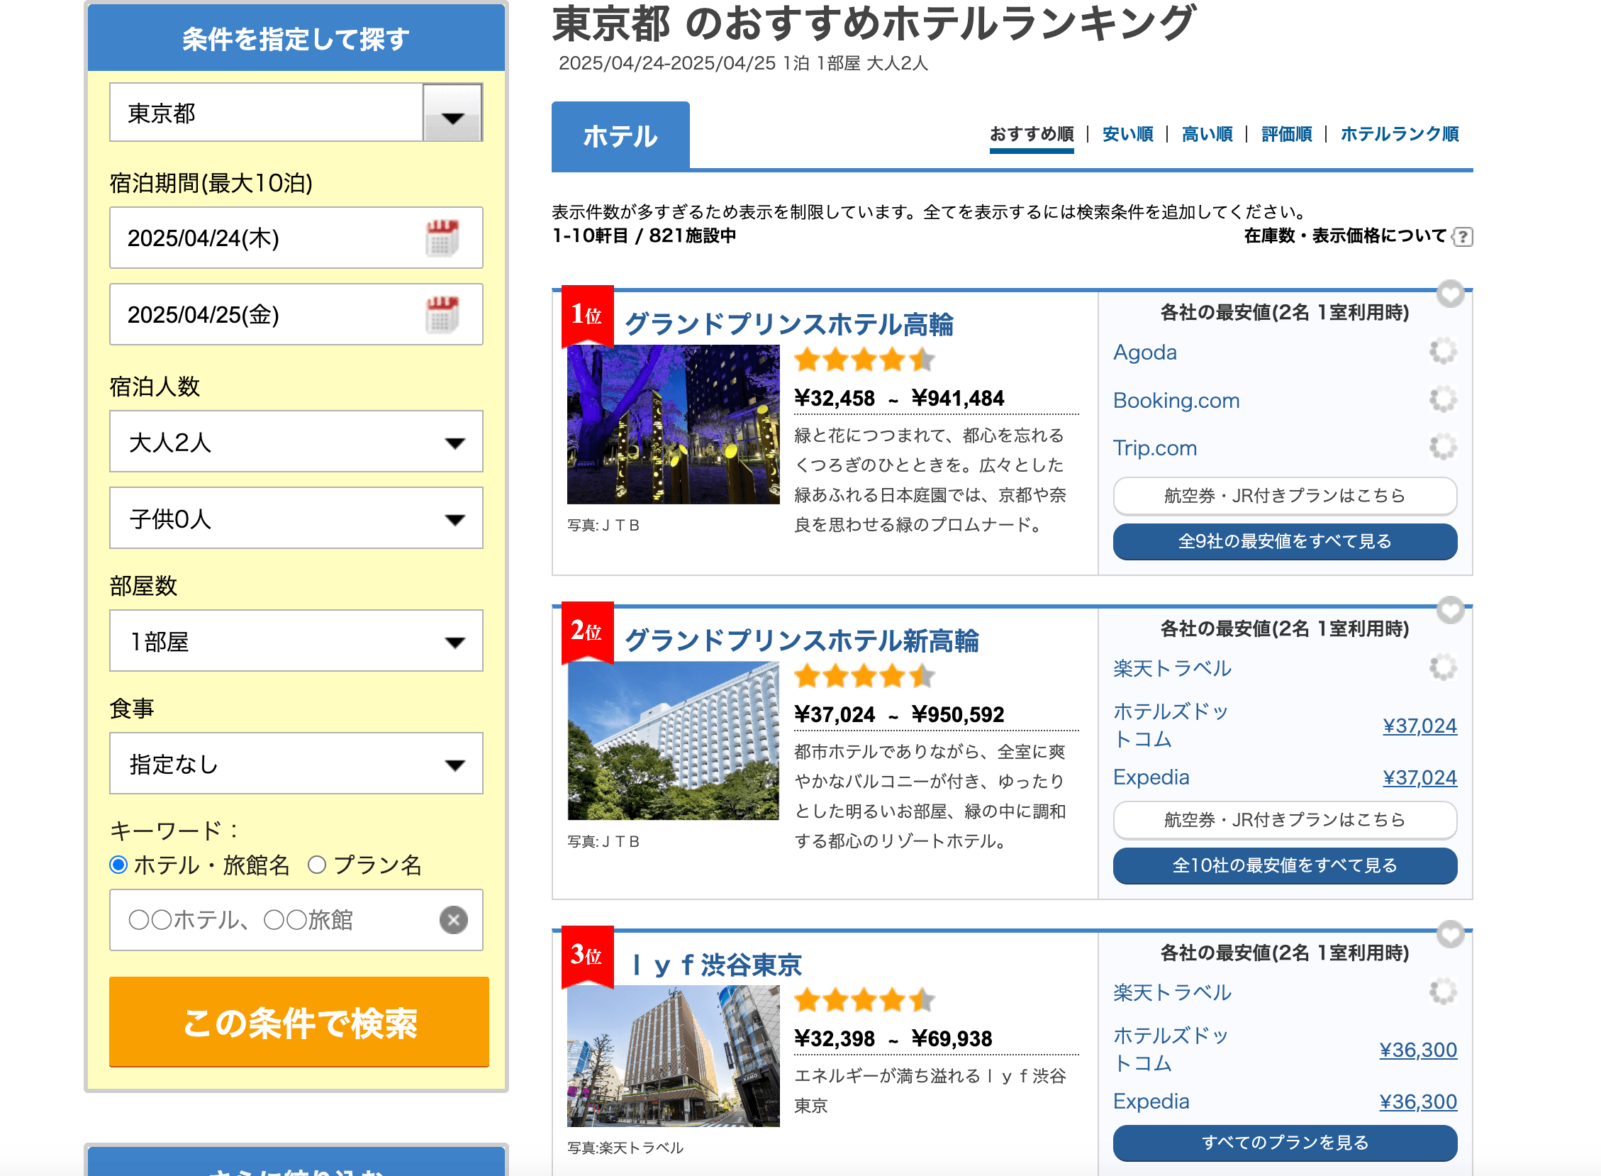The width and height of the screenshot is (1601, 1176).
Task: Favorite グランドプリンスホテル高輪 with heart icon
Action: (x=1449, y=293)
